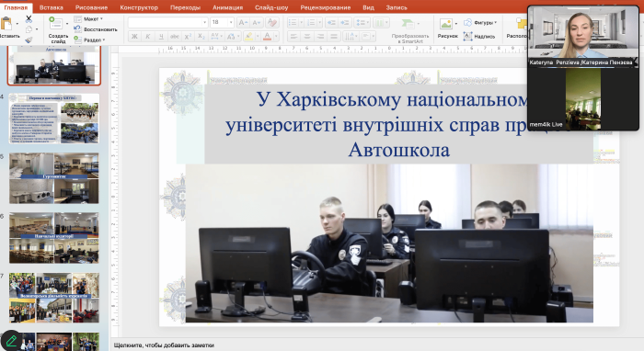The width and height of the screenshot is (644, 351).
Task: Clear all formatting with the eraser icon
Action: [x=271, y=23]
